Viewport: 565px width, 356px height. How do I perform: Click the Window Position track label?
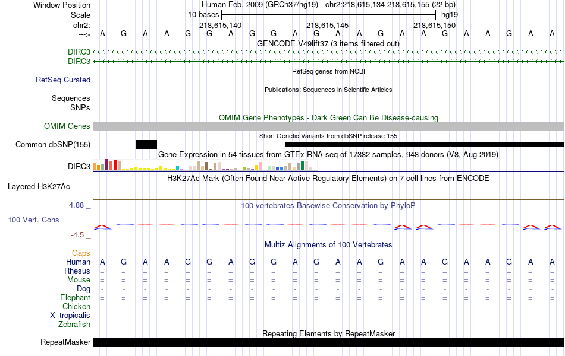(62, 5)
